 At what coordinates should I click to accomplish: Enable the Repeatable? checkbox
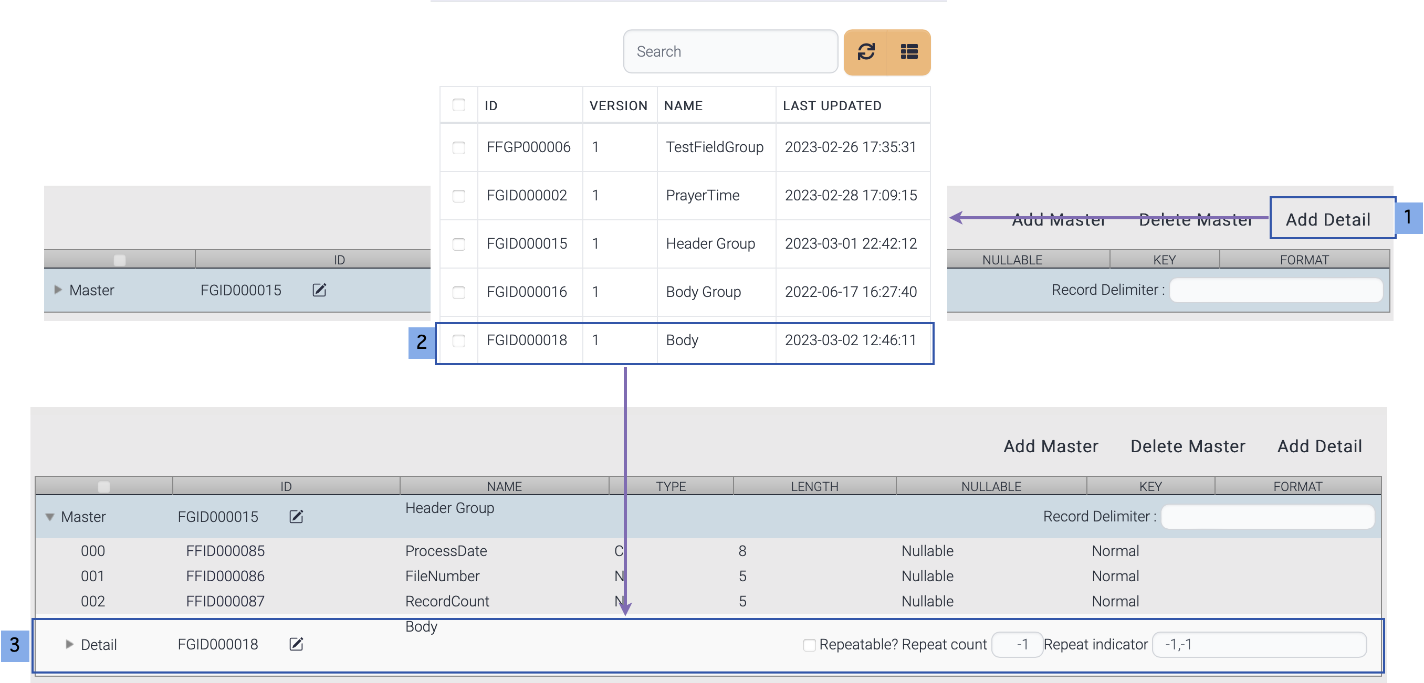pos(809,644)
